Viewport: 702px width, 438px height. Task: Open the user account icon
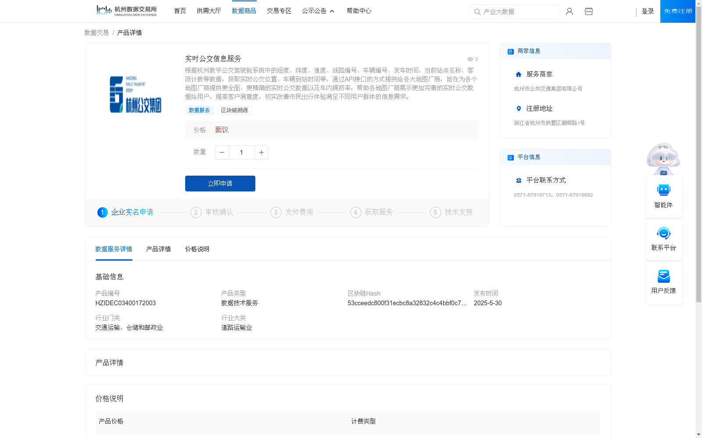[x=569, y=11]
